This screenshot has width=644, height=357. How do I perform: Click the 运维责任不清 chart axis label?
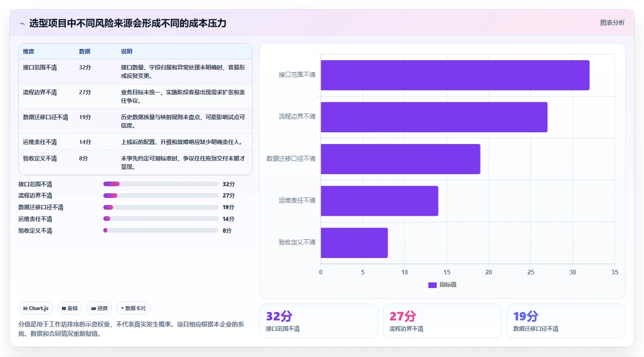point(297,200)
